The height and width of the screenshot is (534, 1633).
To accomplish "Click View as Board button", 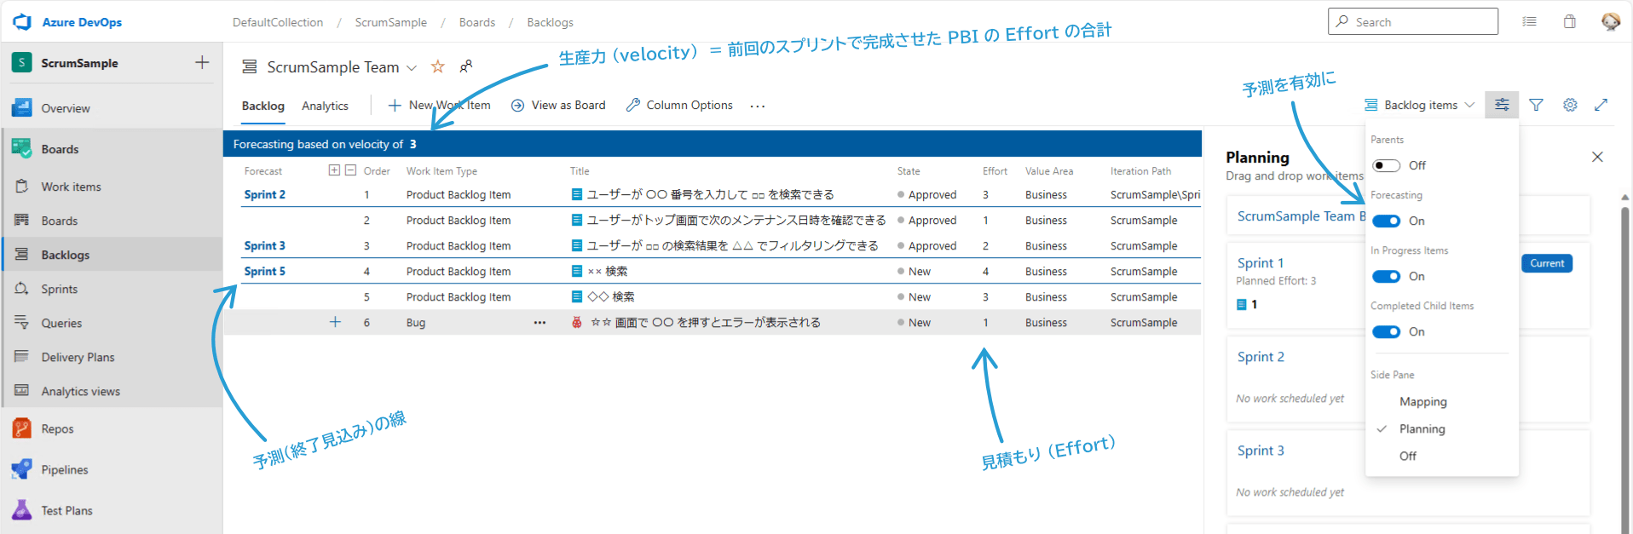I will [558, 105].
